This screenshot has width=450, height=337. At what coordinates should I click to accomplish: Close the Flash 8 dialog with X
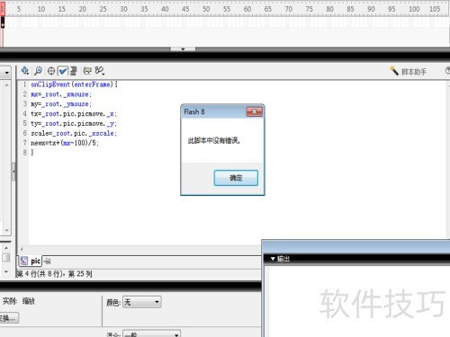tap(255, 111)
